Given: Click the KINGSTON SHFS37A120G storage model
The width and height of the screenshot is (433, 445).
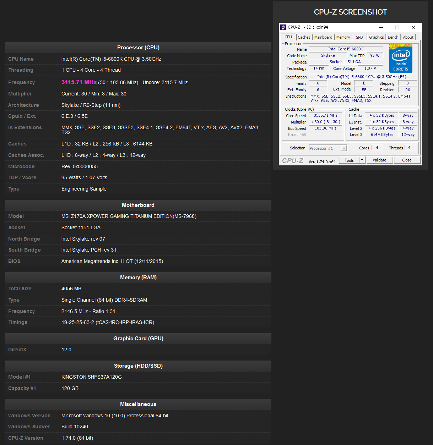Looking at the screenshot, I should coord(92,377).
